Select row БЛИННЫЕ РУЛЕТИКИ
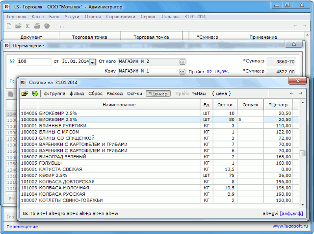 159,126
